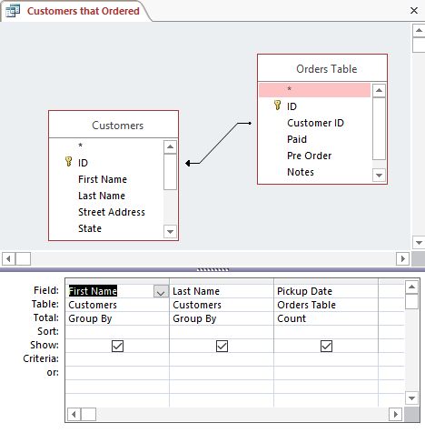This screenshot has width=425, height=433.
Task: Click Criteria cell for Pickup Date
Action: tap(326, 359)
